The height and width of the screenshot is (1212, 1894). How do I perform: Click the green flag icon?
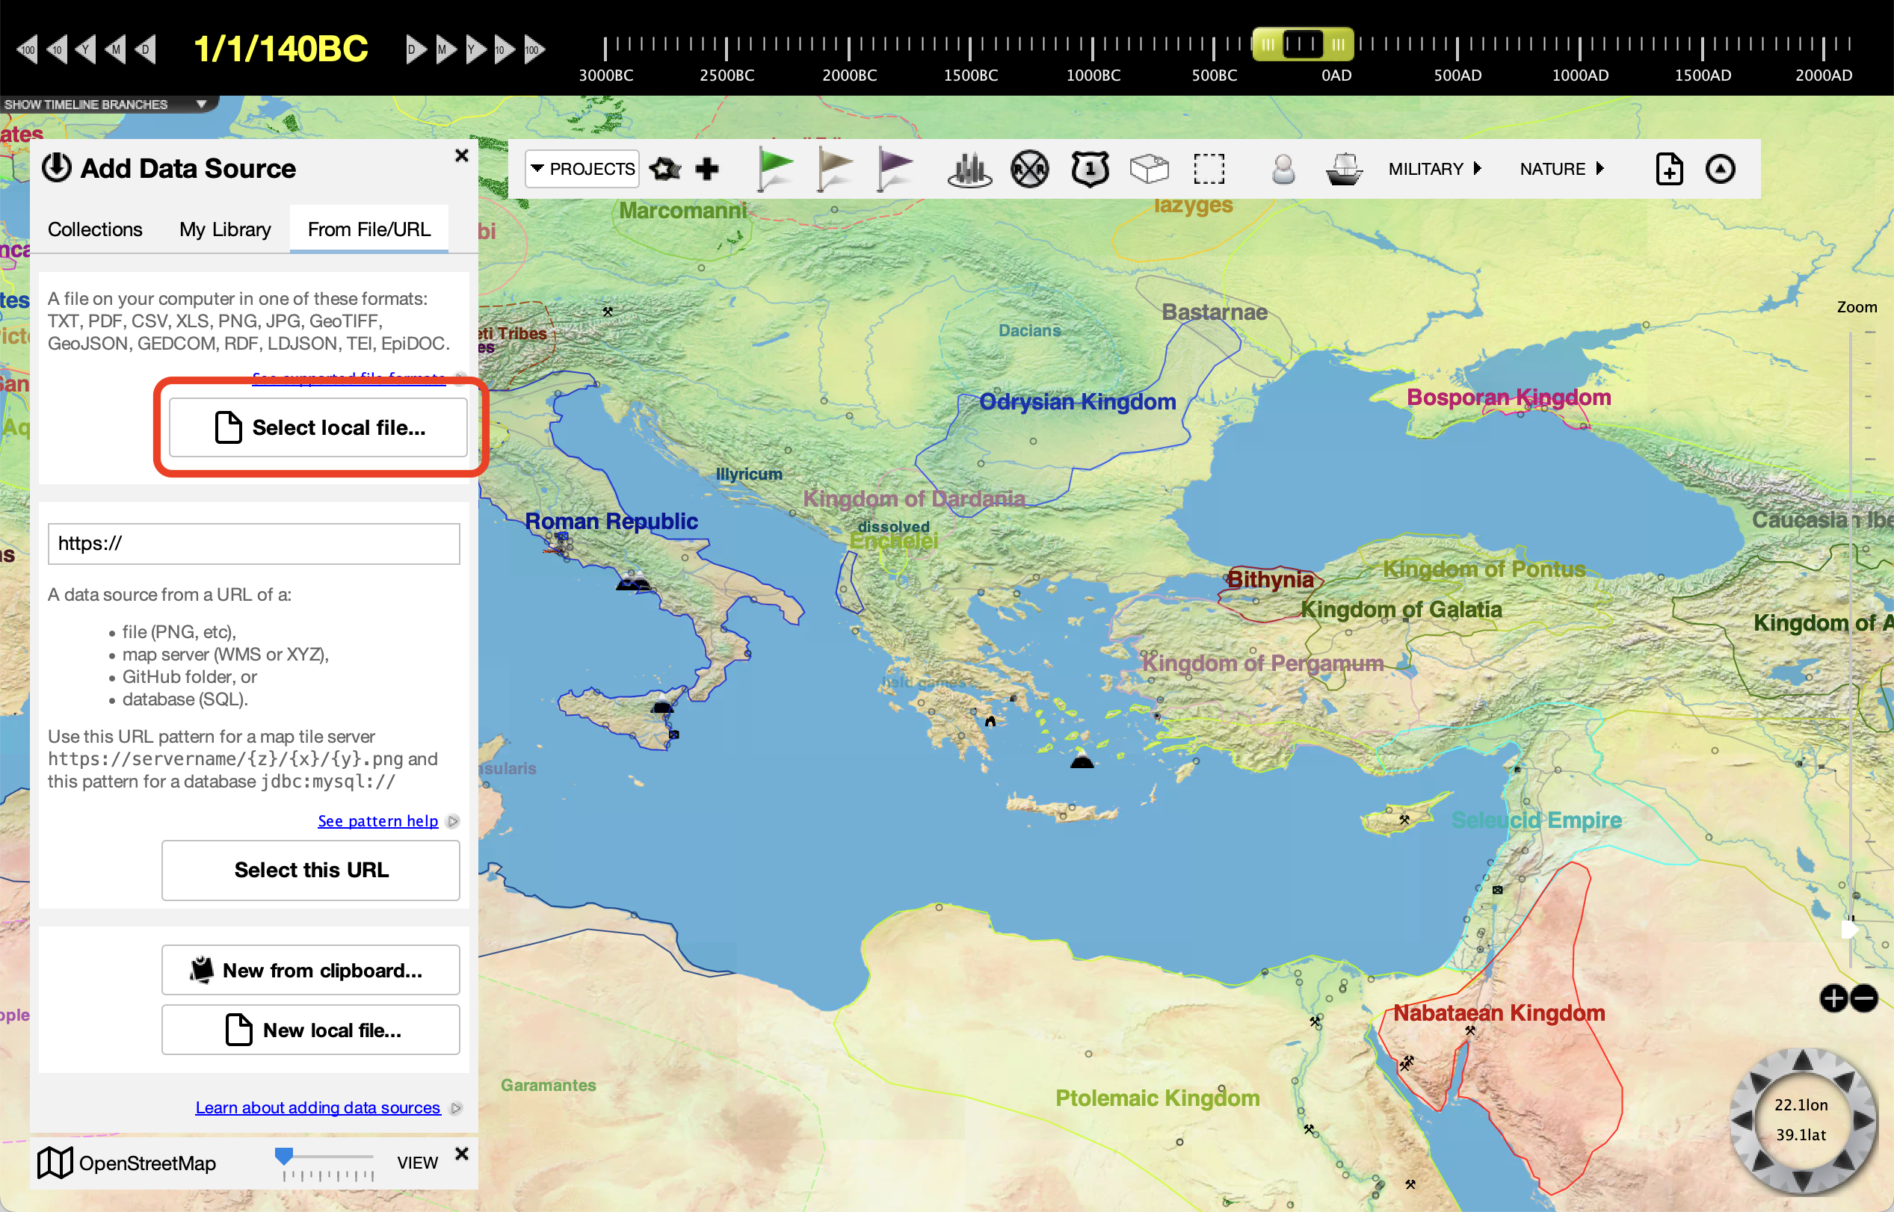click(x=774, y=168)
